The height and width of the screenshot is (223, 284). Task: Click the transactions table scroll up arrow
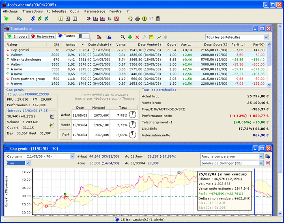[x=269, y=44]
